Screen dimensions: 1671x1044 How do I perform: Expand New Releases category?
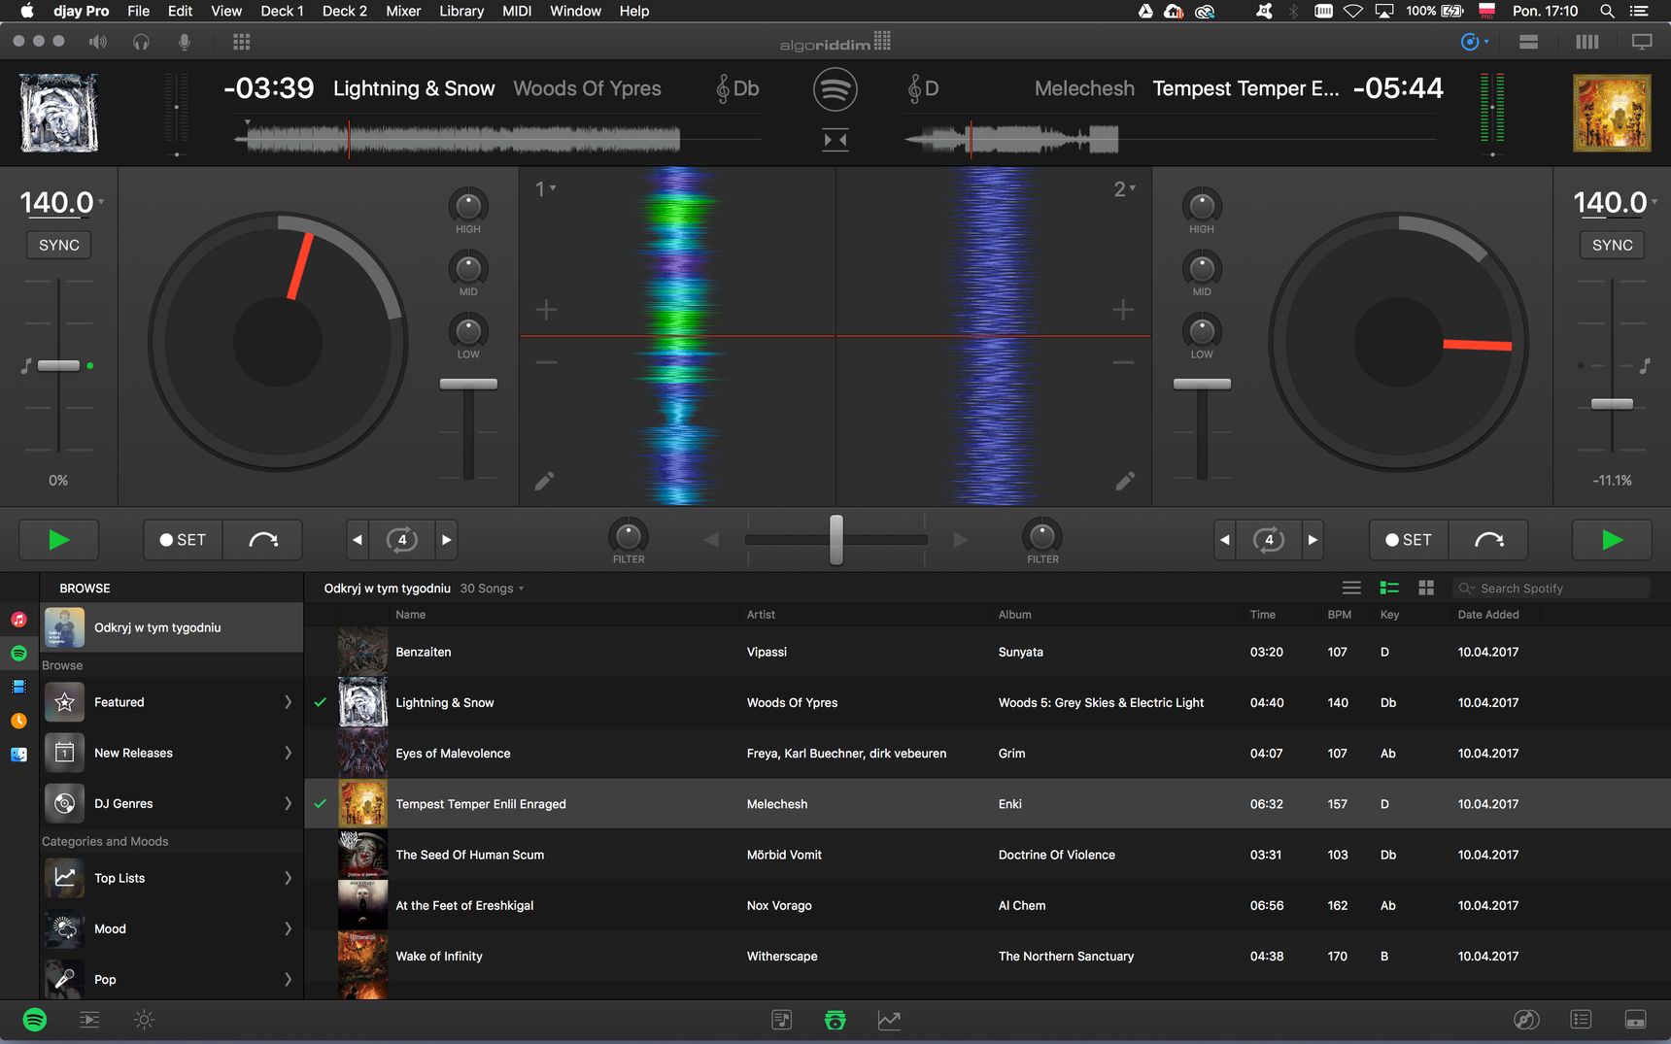288,753
